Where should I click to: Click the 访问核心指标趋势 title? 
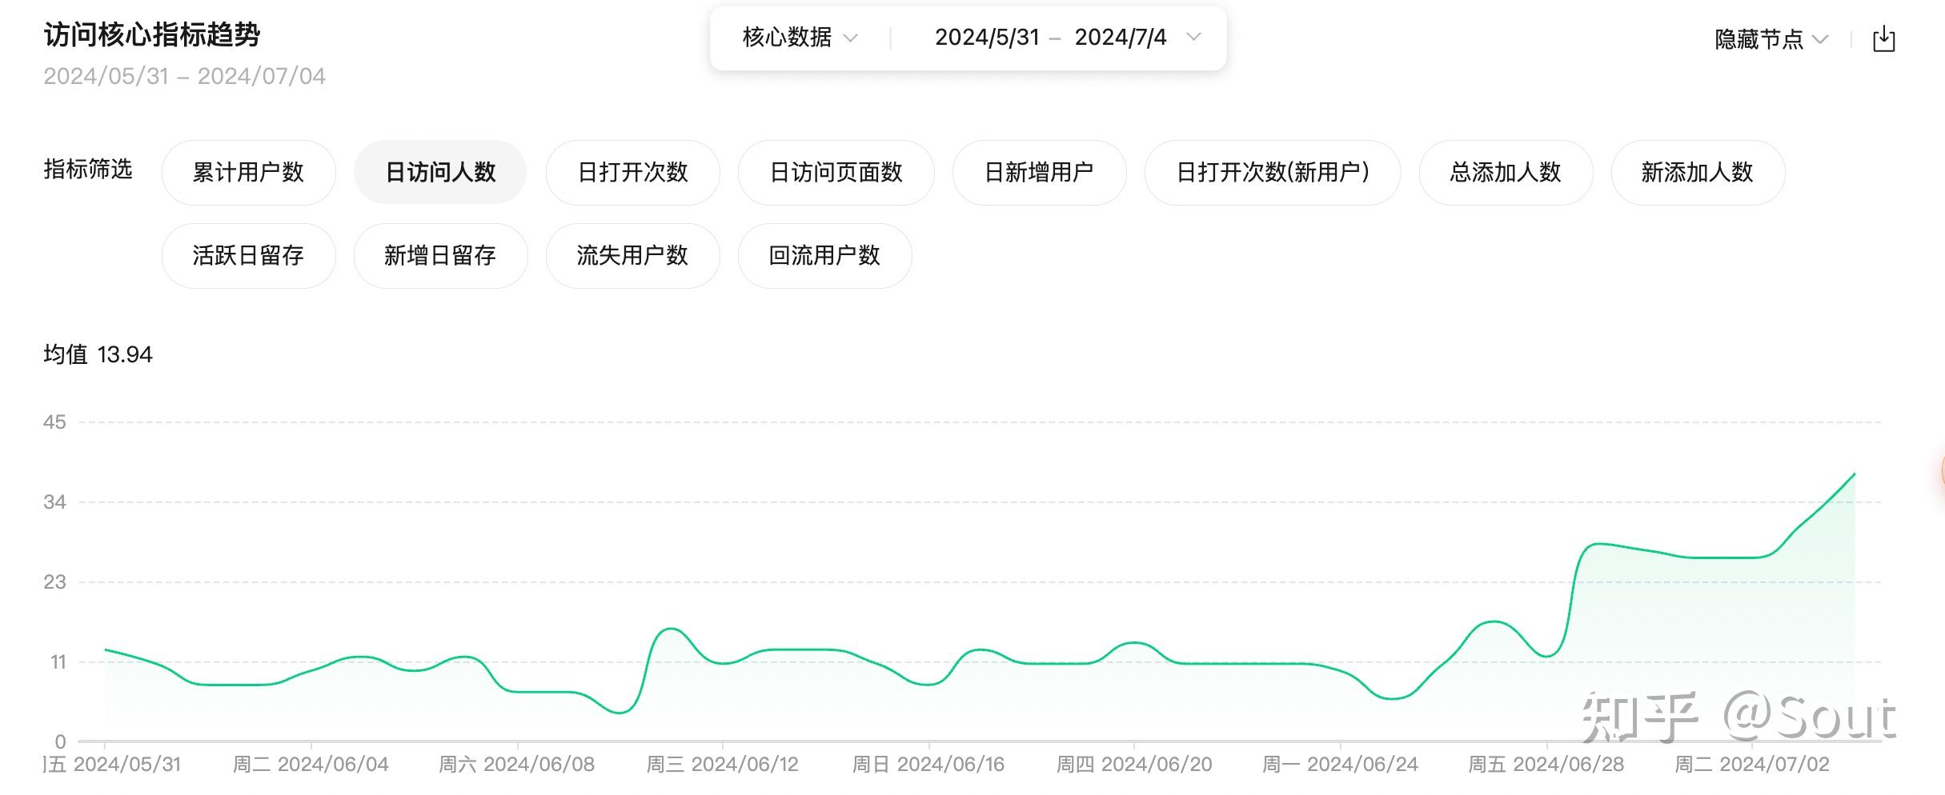[152, 34]
